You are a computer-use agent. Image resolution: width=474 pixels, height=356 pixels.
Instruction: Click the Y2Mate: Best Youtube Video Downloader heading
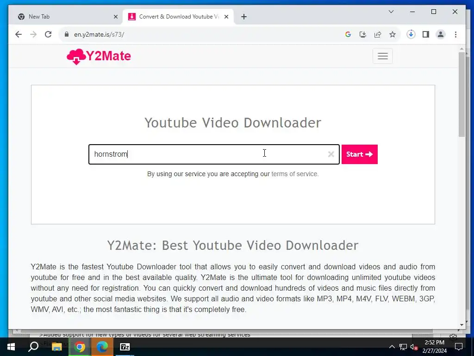(233, 245)
